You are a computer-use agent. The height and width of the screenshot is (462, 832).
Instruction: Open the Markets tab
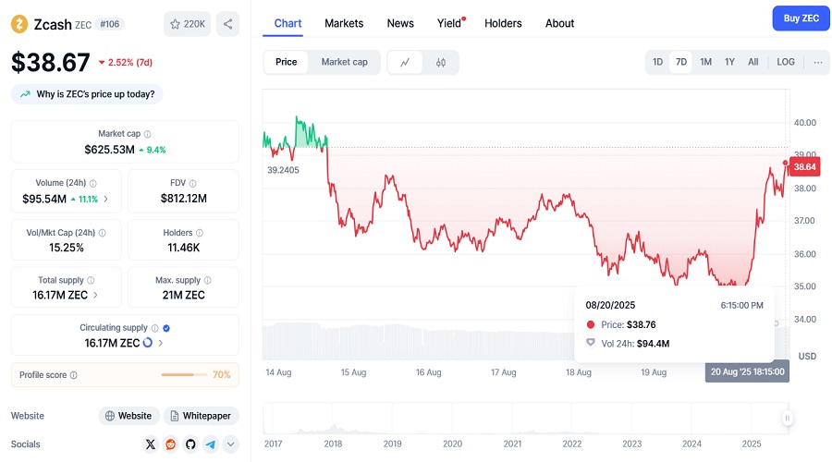pyautogui.click(x=344, y=23)
